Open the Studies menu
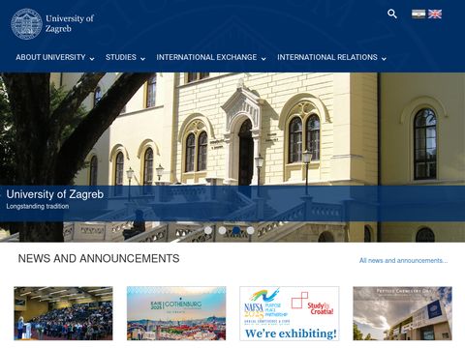465x348 pixels. (121, 57)
